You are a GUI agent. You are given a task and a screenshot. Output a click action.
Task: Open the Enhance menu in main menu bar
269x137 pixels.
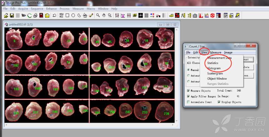51,9
